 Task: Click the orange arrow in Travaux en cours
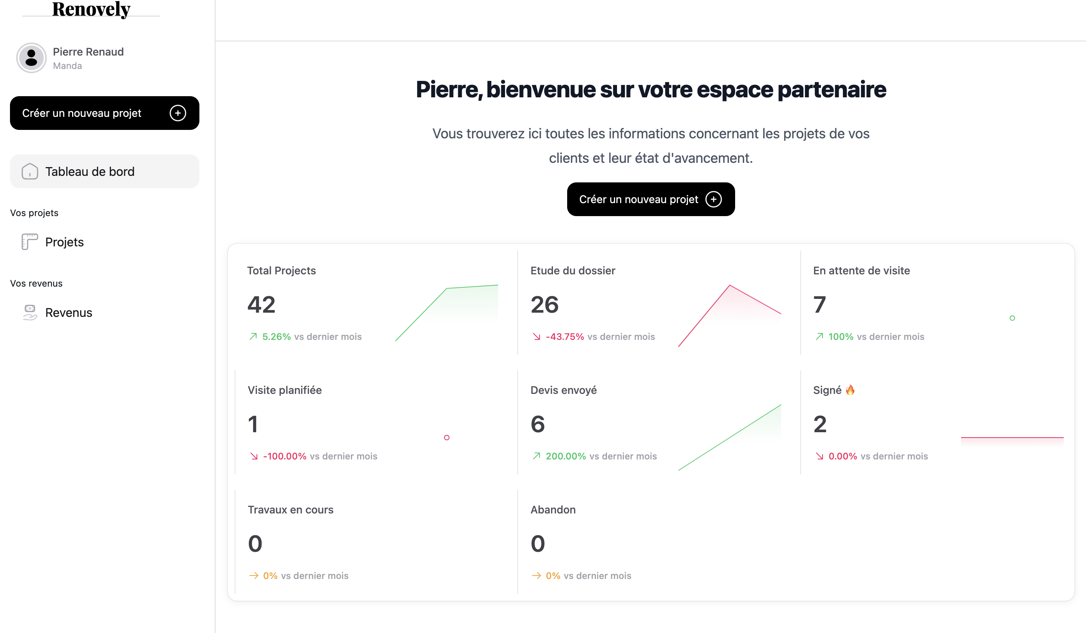pos(254,576)
